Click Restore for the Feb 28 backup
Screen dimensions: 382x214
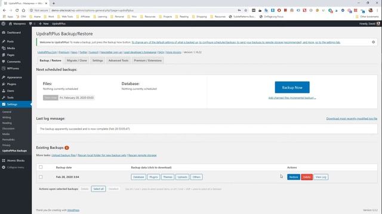click(294, 177)
